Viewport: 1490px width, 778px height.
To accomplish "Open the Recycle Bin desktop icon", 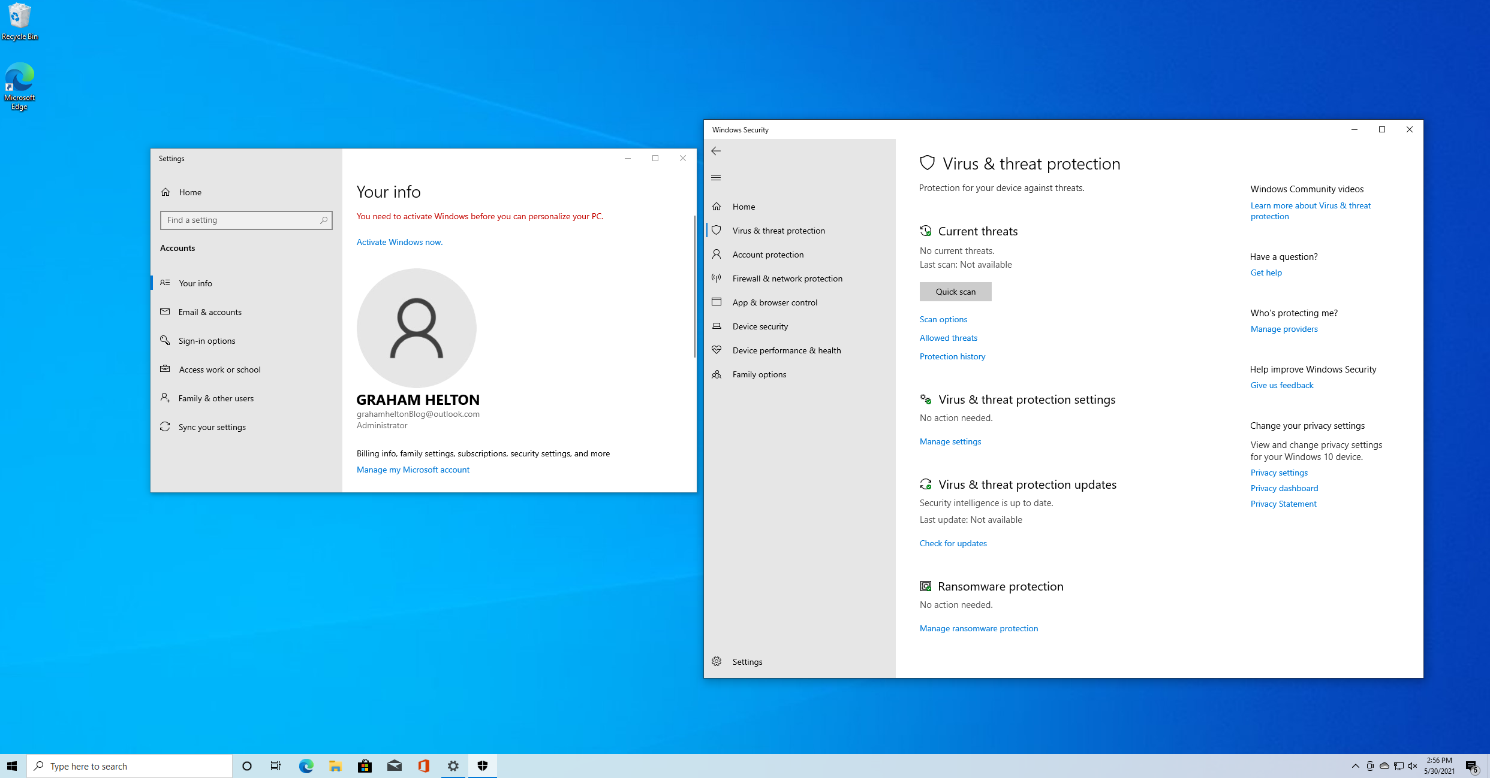I will pos(19,22).
